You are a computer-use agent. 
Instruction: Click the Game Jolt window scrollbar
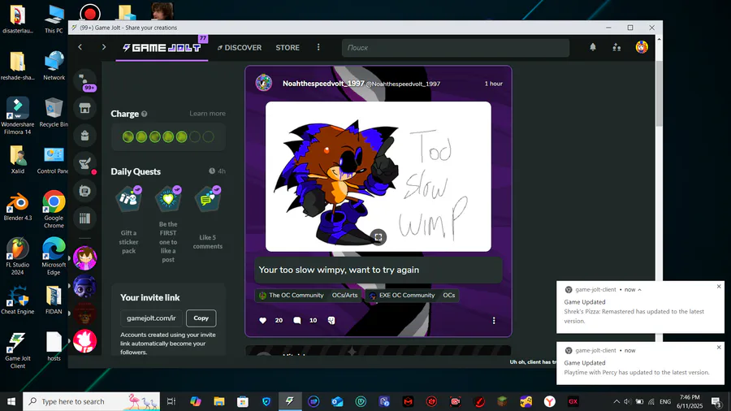pos(659,93)
